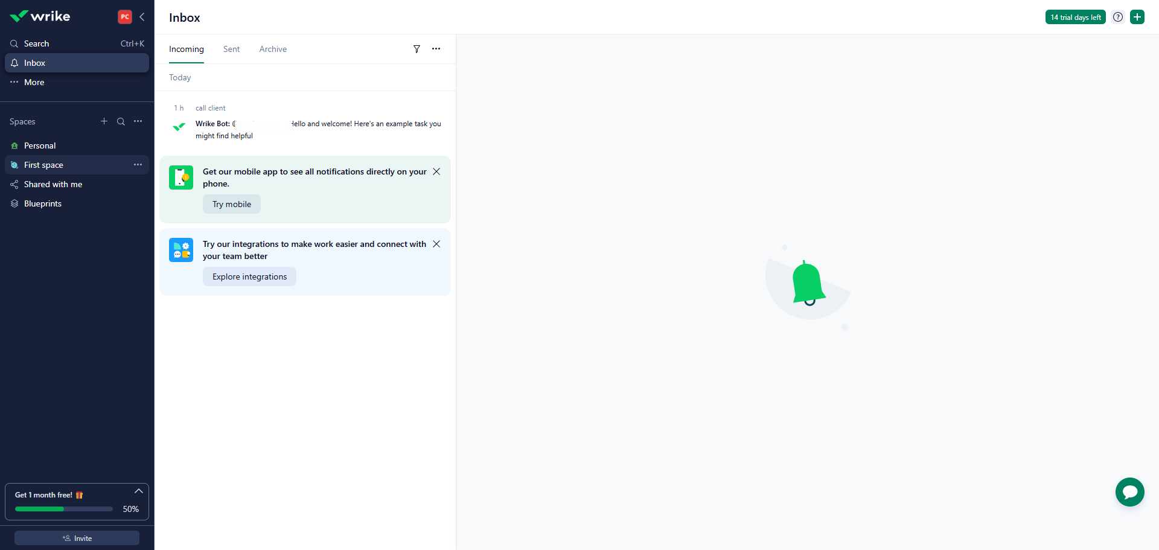Click the mobile app banner icon
The image size is (1159, 550).
click(x=181, y=177)
